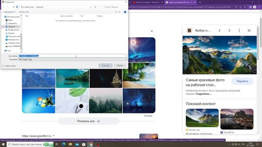Sort files by the Тип column
This screenshot has height=147, width=262.
[82, 16]
